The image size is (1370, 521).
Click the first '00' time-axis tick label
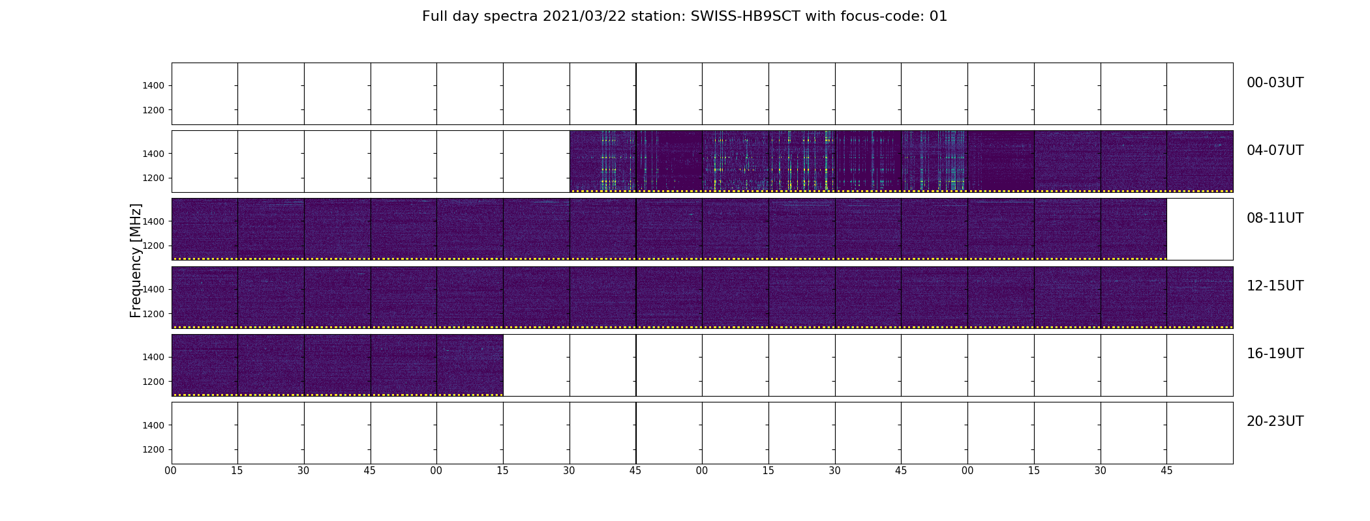pos(171,471)
